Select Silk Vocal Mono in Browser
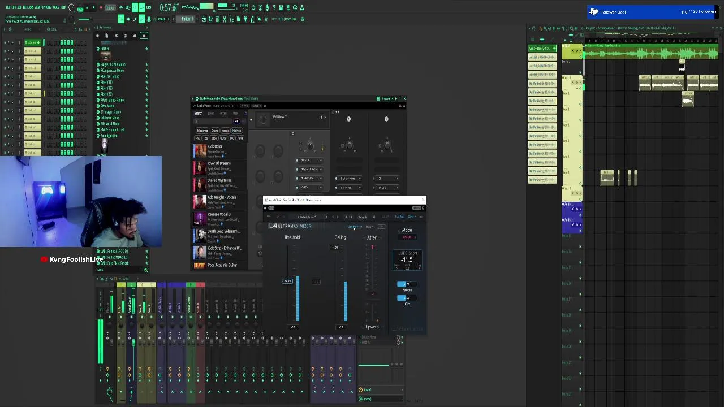 (110, 124)
